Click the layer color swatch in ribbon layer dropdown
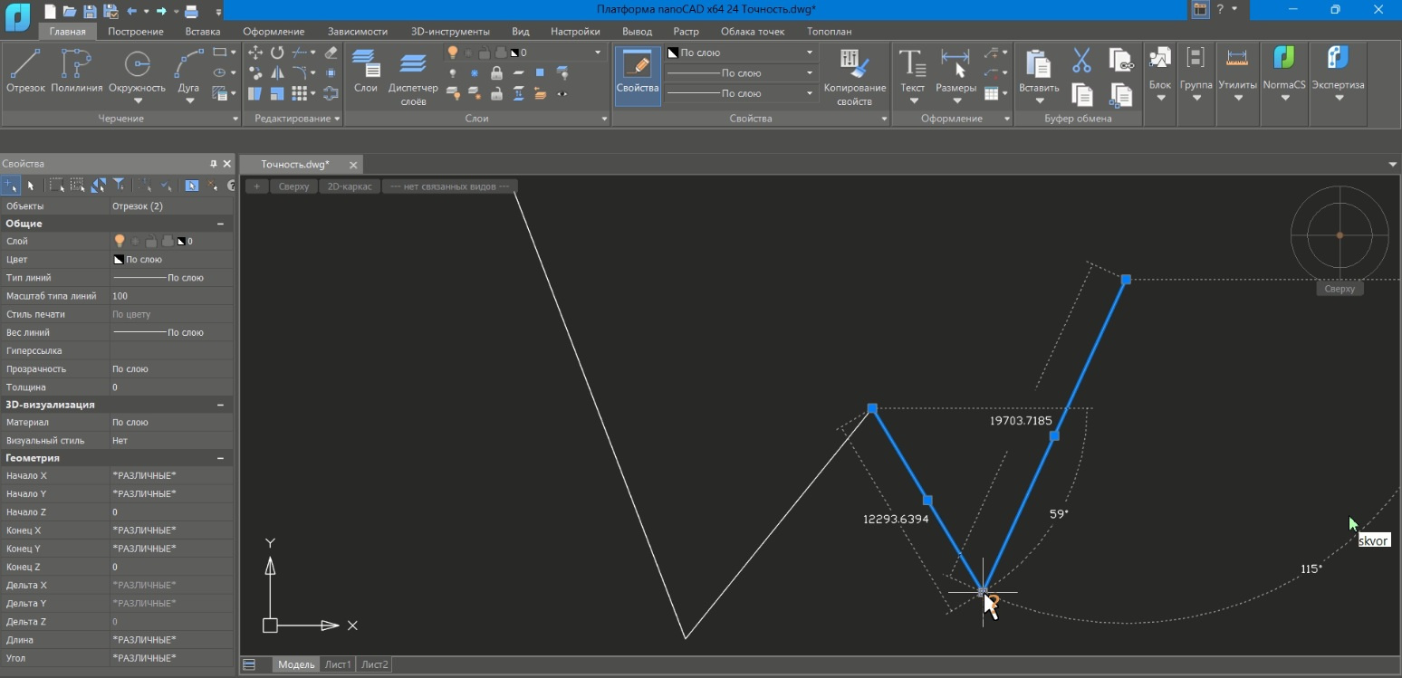 tap(514, 53)
